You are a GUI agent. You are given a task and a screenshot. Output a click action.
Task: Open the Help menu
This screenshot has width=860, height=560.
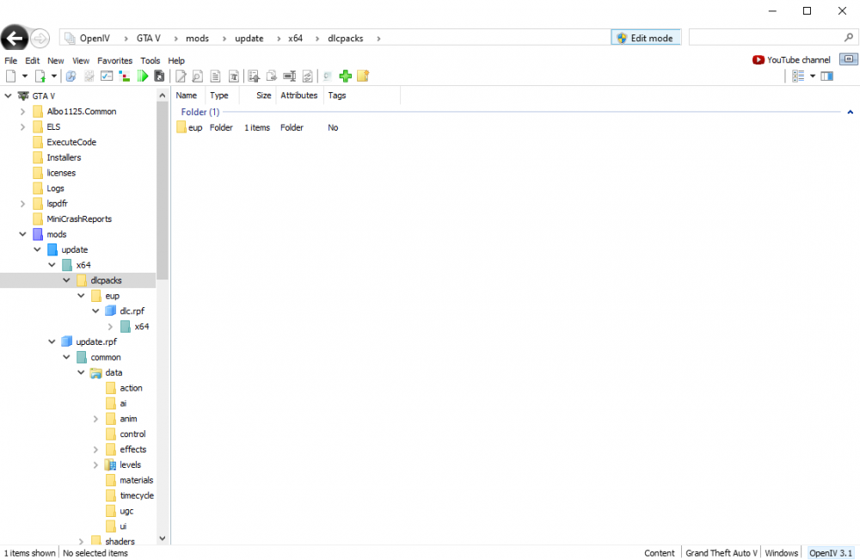click(x=176, y=60)
